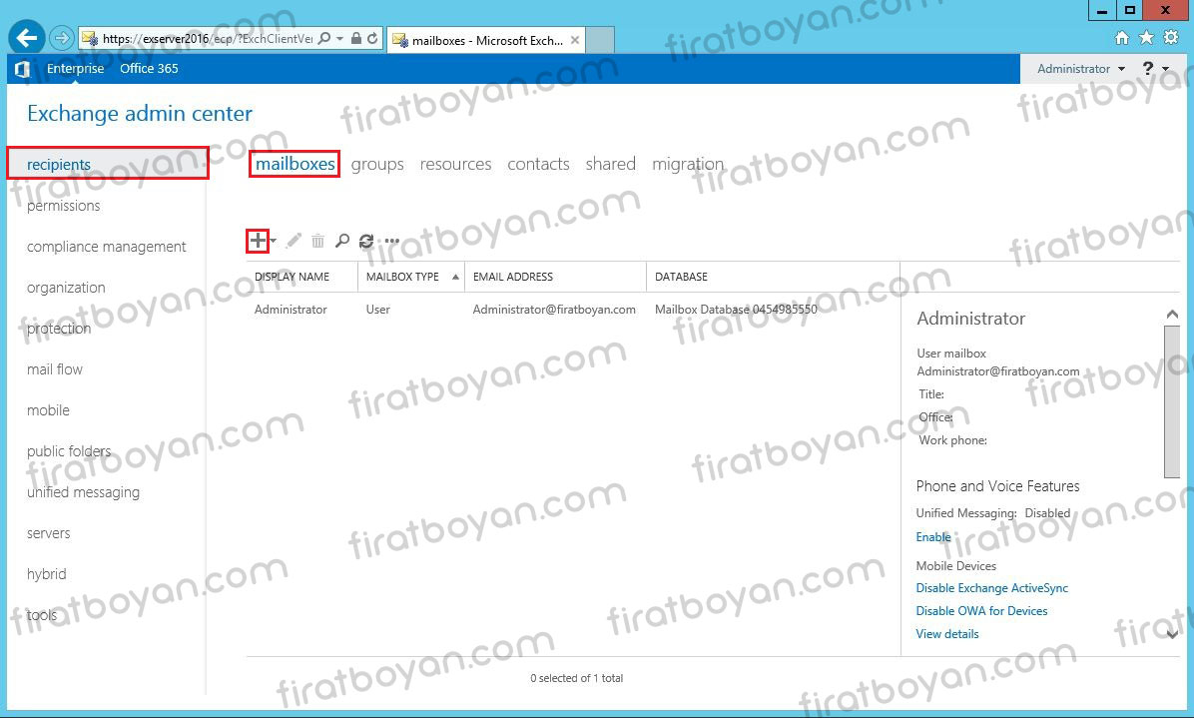
Task: Click the search magnifier in address bar
Action: [324, 38]
